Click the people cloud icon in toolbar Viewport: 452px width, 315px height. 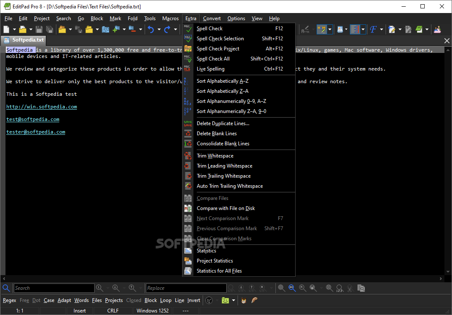point(437,29)
